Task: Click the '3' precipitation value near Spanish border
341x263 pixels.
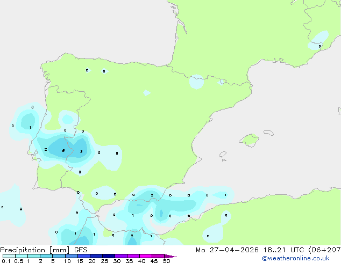Action: click(x=81, y=151)
